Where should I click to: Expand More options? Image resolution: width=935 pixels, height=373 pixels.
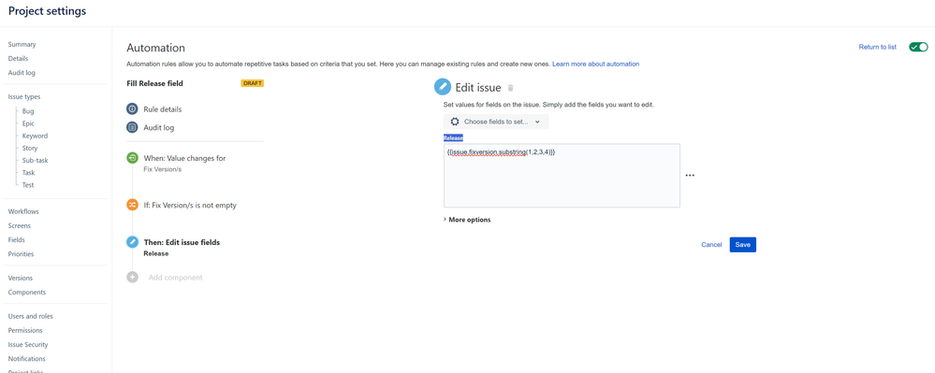pyautogui.click(x=467, y=220)
